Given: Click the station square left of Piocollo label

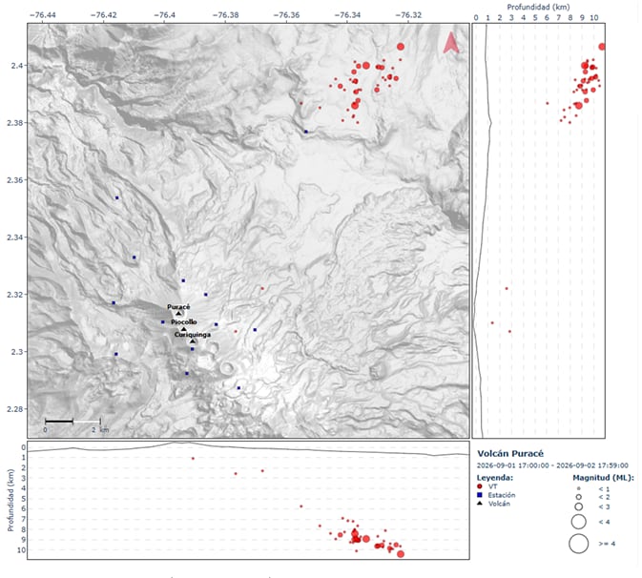Looking at the screenshot, I should [163, 322].
